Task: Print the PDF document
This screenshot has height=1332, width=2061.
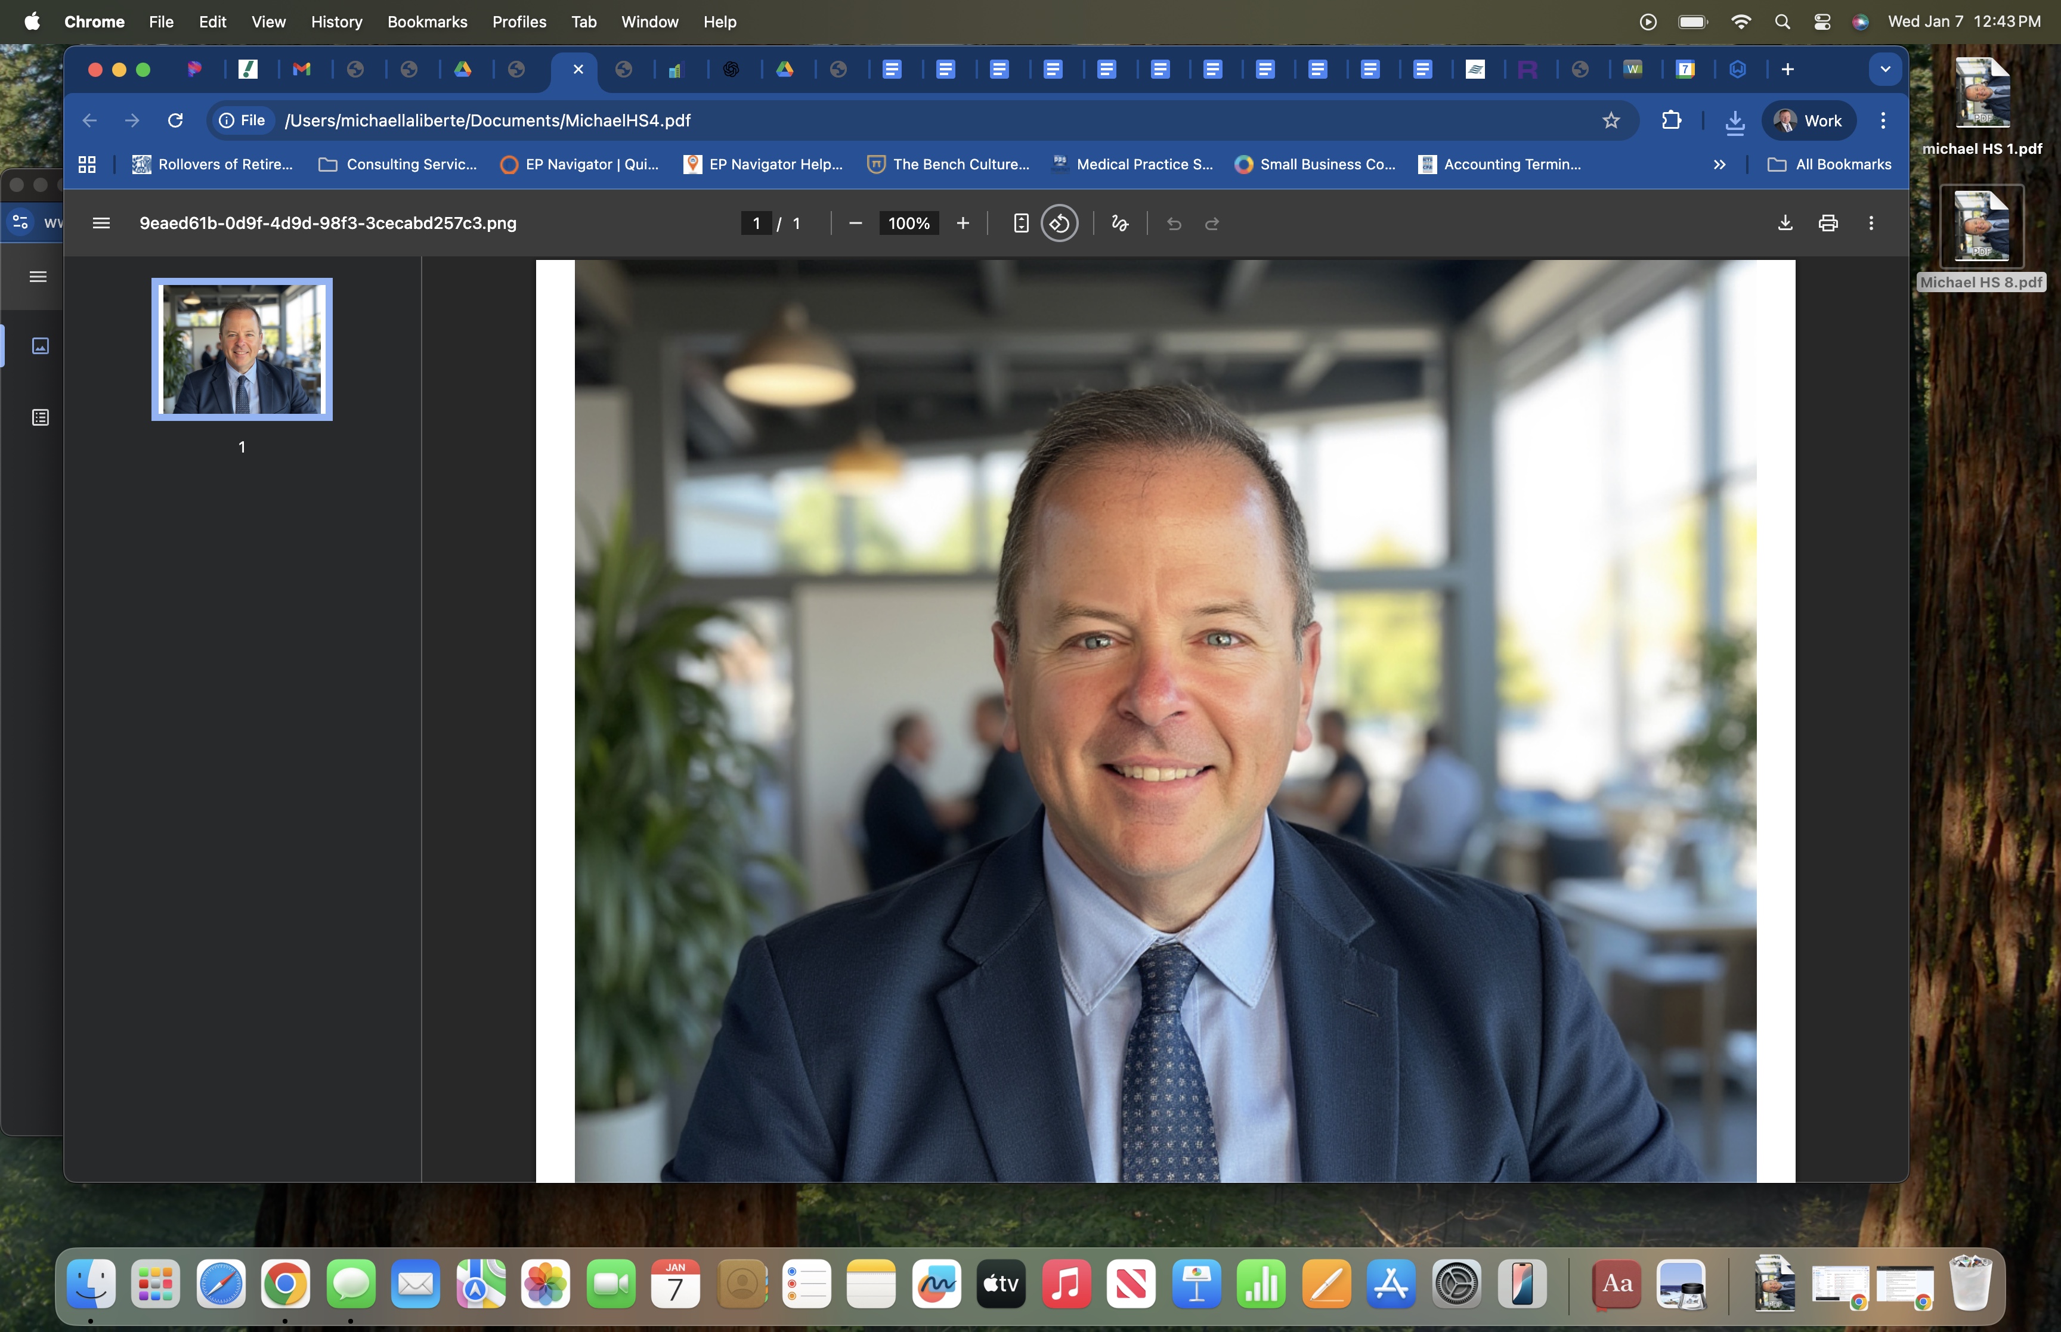Action: pyautogui.click(x=1827, y=223)
